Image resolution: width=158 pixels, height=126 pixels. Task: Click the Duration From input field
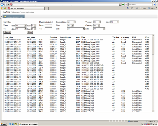click(x=49, y=25)
